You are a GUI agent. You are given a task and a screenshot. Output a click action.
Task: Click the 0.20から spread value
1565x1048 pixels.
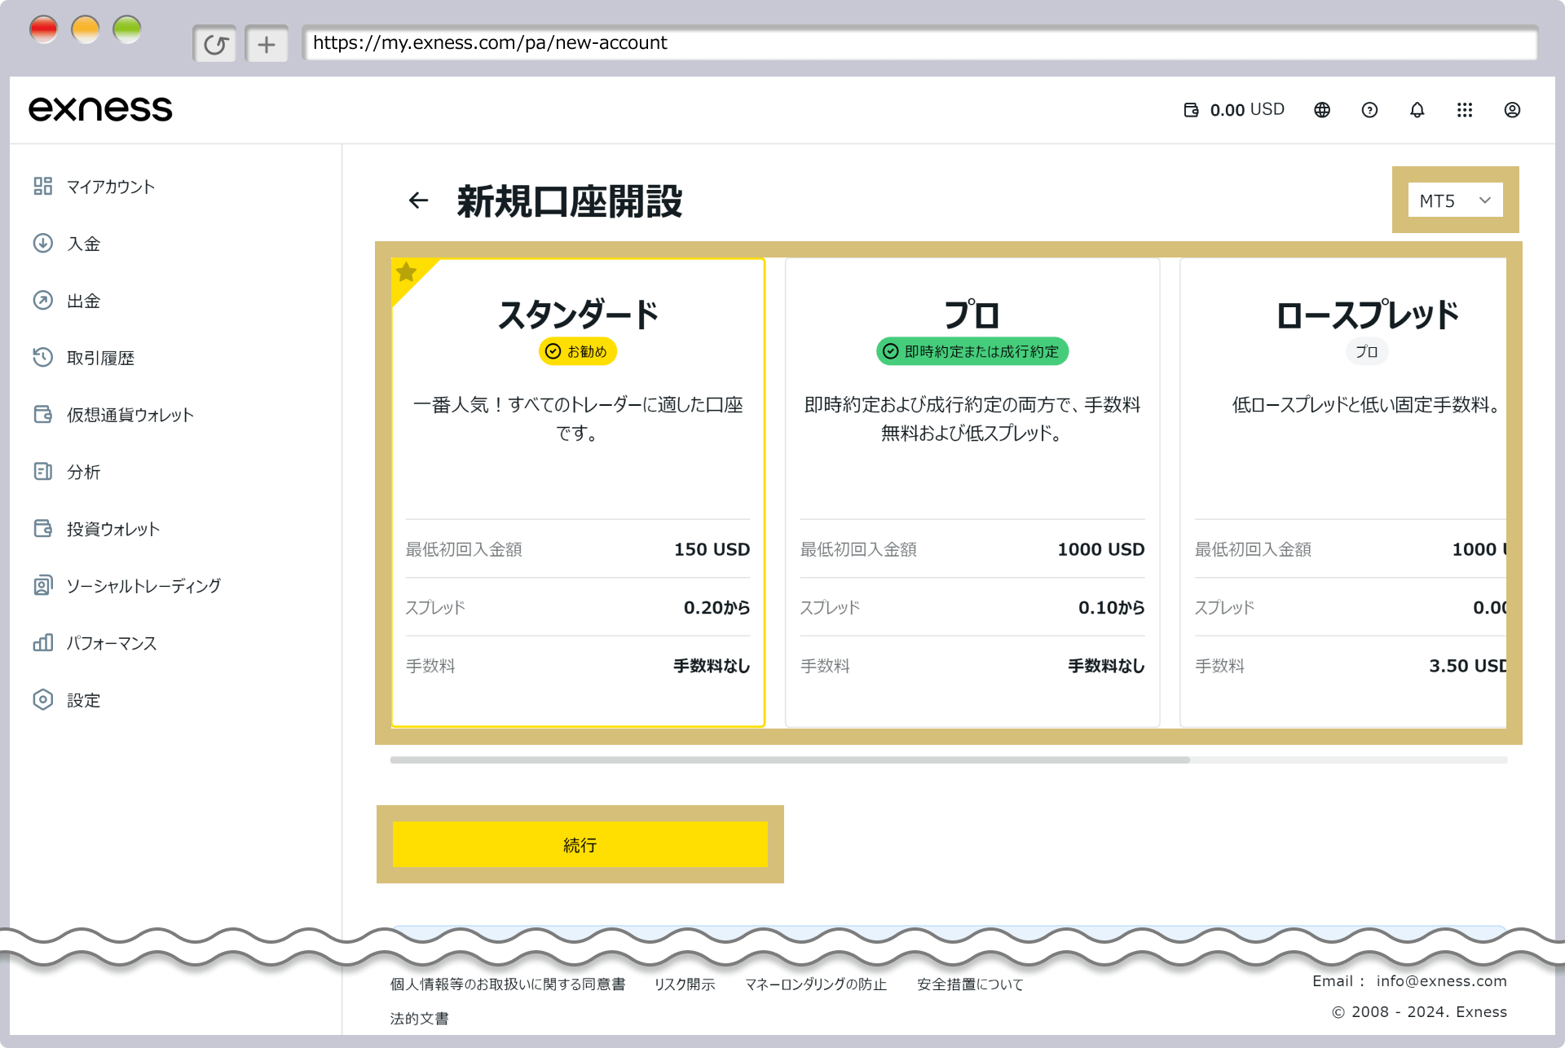tap(716, 608)
